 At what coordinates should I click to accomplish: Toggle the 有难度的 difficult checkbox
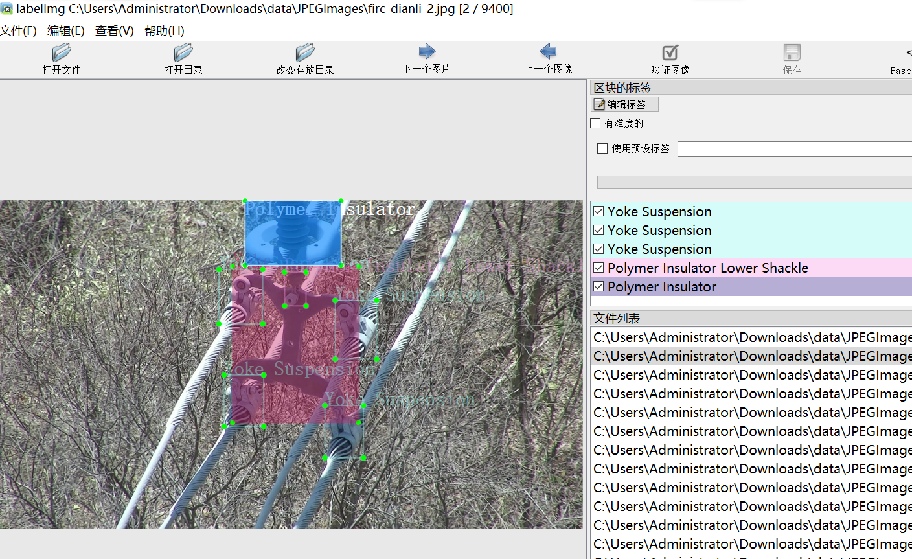[x=596, y=123]
